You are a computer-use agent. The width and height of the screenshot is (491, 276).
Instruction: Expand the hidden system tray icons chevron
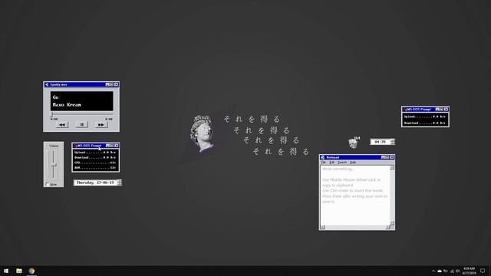pyautogui.click(x=433, y=271)
